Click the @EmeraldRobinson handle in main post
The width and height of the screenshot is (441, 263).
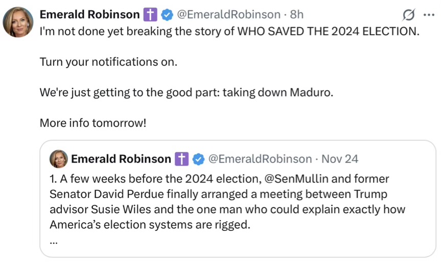[x=228, y=14]
